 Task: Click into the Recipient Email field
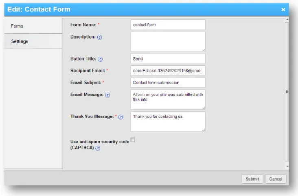tap(168, 71)
